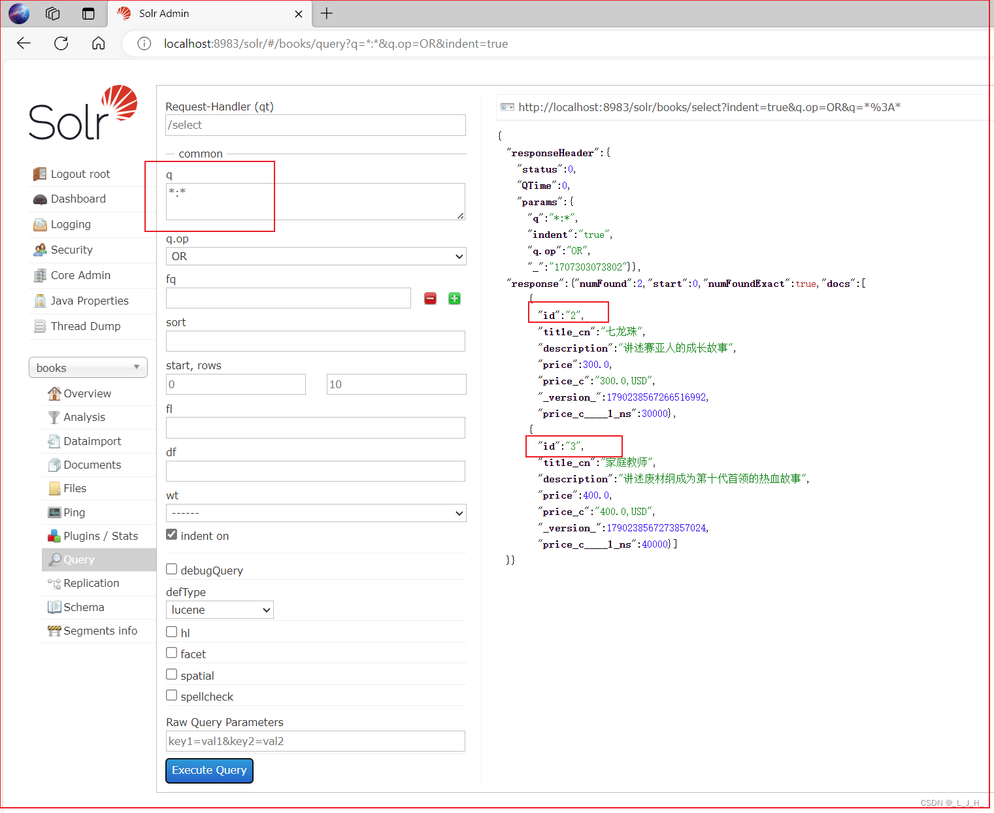Enable the facet checkbox
994x813 pixels.
click(x=172, y=653)
